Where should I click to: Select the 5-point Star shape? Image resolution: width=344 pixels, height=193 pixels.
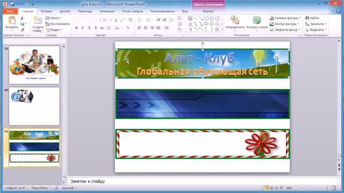[217, 29]
